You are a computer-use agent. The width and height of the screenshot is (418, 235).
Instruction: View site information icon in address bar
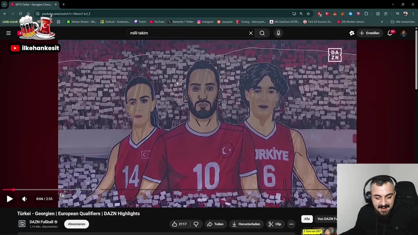[38, 14]
